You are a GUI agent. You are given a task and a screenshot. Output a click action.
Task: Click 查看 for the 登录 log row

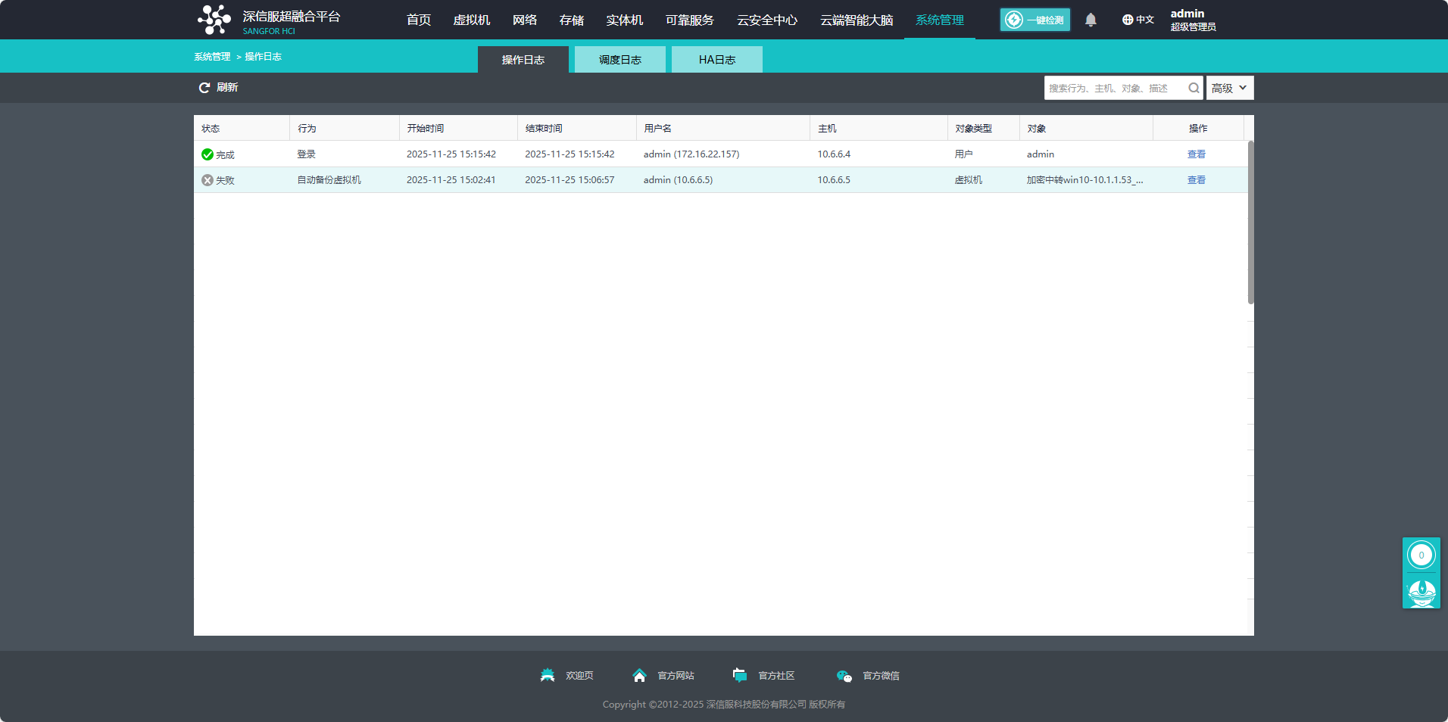[x=1197, y=154]
